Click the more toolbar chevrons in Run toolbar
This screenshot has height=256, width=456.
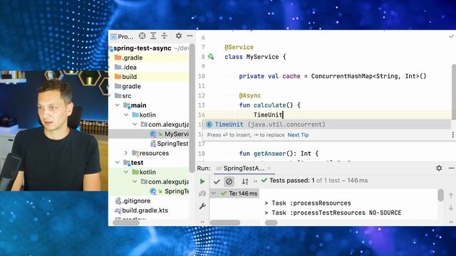click(x=255, y=181)
